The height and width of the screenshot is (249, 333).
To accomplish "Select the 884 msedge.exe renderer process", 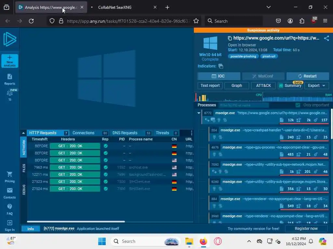I will (269, 202).
